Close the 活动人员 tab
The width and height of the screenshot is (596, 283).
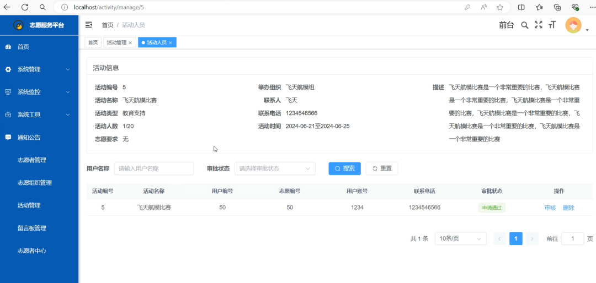click(171, 43)
